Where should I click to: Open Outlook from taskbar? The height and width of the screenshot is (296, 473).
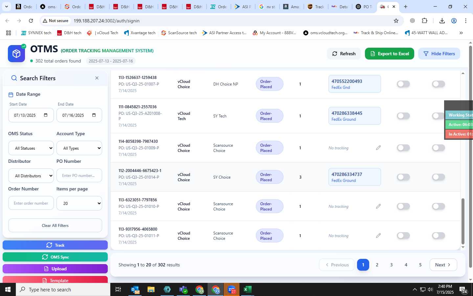coord(135,289)
